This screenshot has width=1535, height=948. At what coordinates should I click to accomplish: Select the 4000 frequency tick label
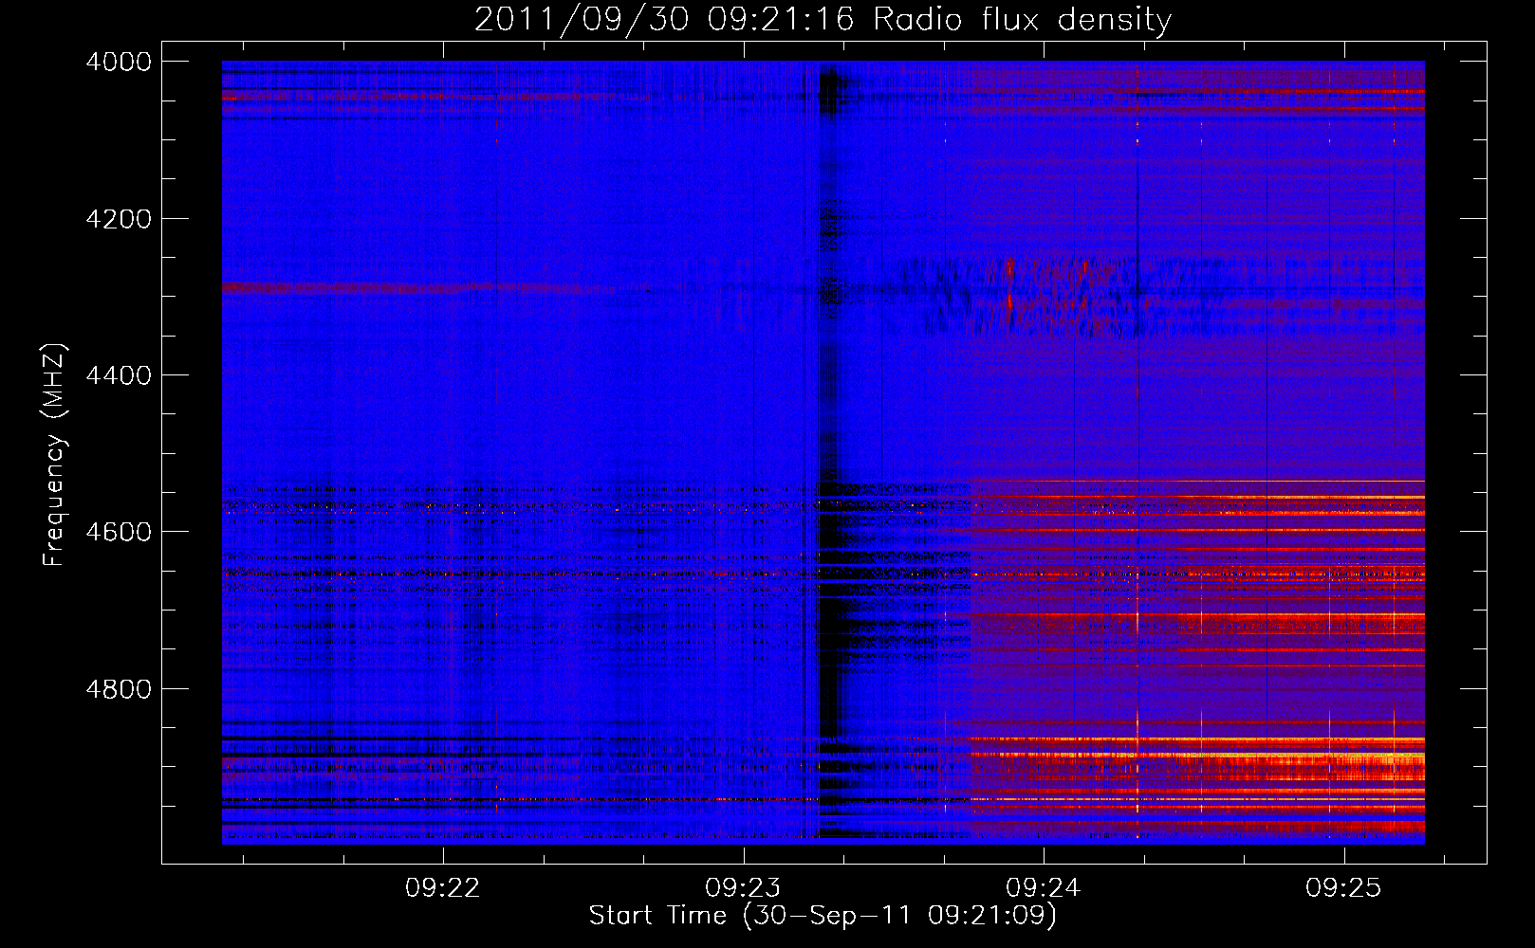119,62
